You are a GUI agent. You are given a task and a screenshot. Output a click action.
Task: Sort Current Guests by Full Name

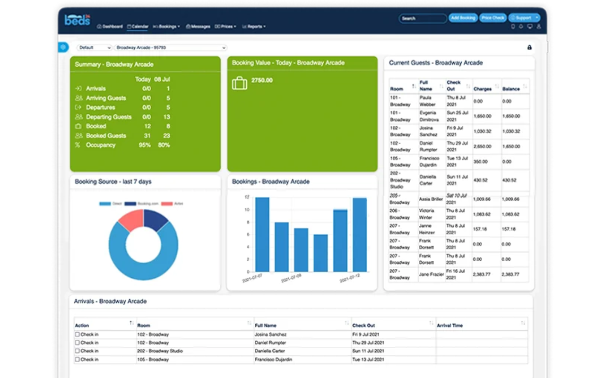point(442,86)
